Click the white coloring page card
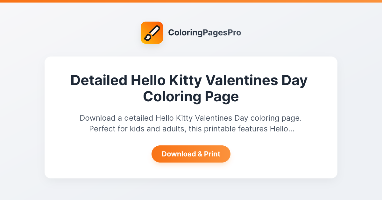 point(191,117)
